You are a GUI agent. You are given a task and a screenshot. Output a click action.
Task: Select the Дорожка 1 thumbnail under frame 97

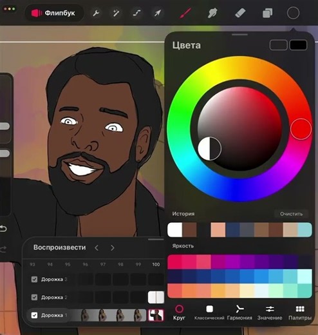[103, 315]
